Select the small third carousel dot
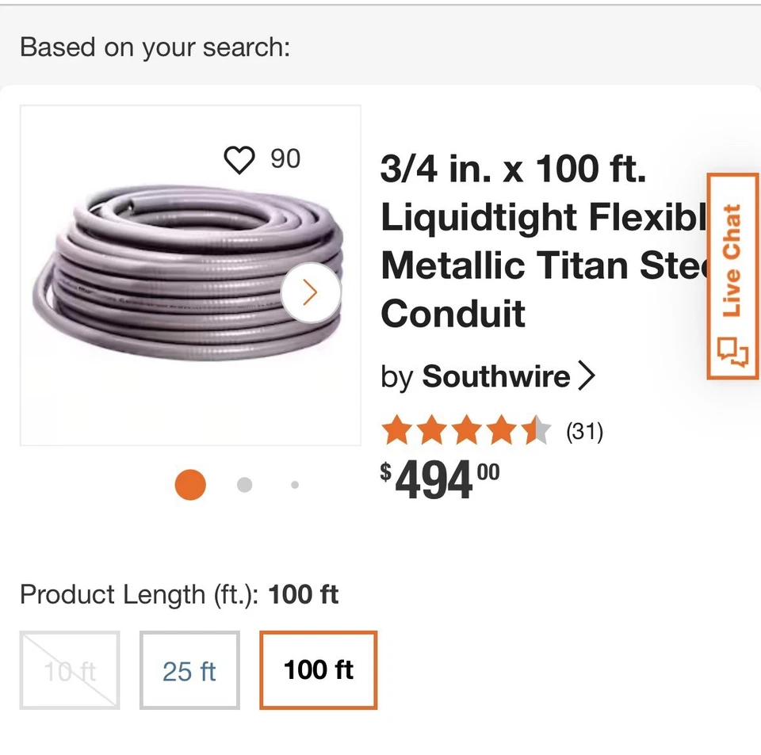 pos(295,485)
